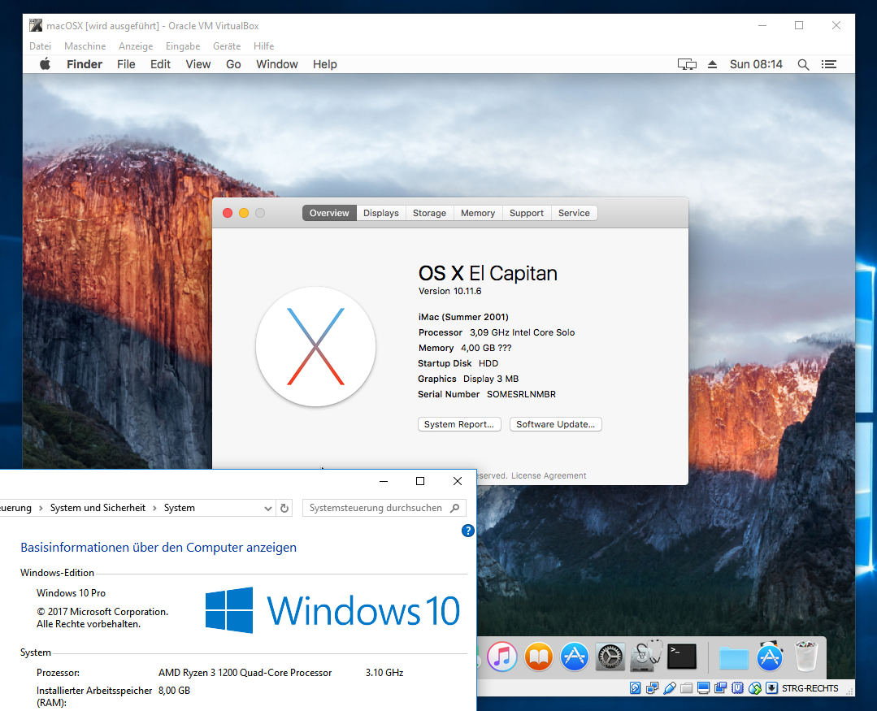This screenshot has height=711, width=877.
Task: Click the USB status icon in VirtualBox
Action: [x=670, y=688]
